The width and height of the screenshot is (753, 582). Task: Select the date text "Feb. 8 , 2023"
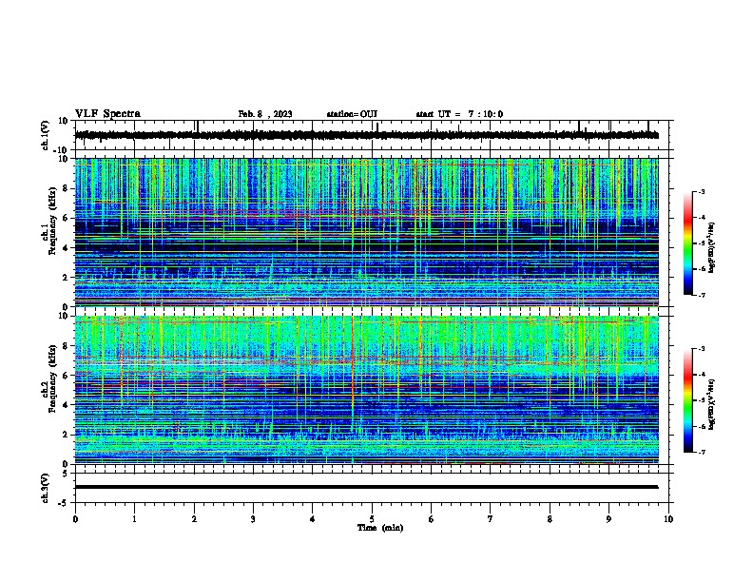click(265, 114)
